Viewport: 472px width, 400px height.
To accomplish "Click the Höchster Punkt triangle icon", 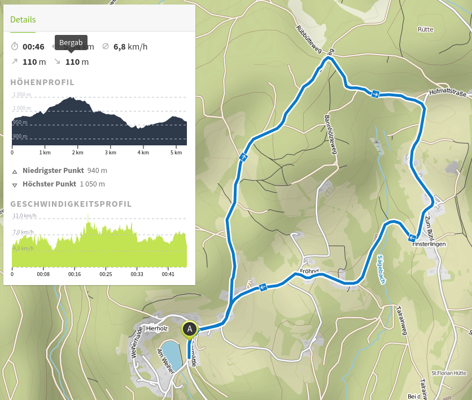I will [x=15, y=184].
